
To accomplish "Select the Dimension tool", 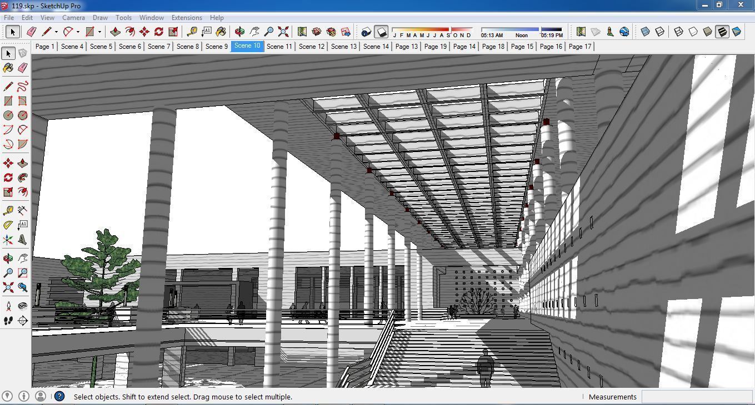I will click(x=22, y=211).
